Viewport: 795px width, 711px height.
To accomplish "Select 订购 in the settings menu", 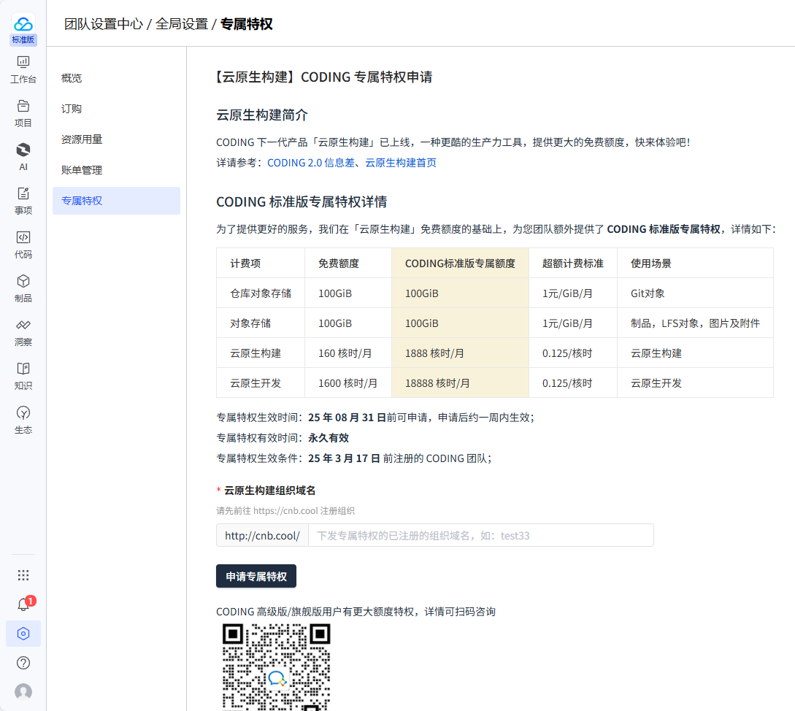I will [116, 109].
